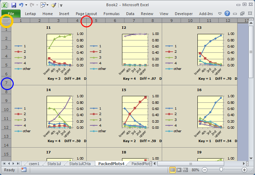Click the zoom out minus button

205,170
